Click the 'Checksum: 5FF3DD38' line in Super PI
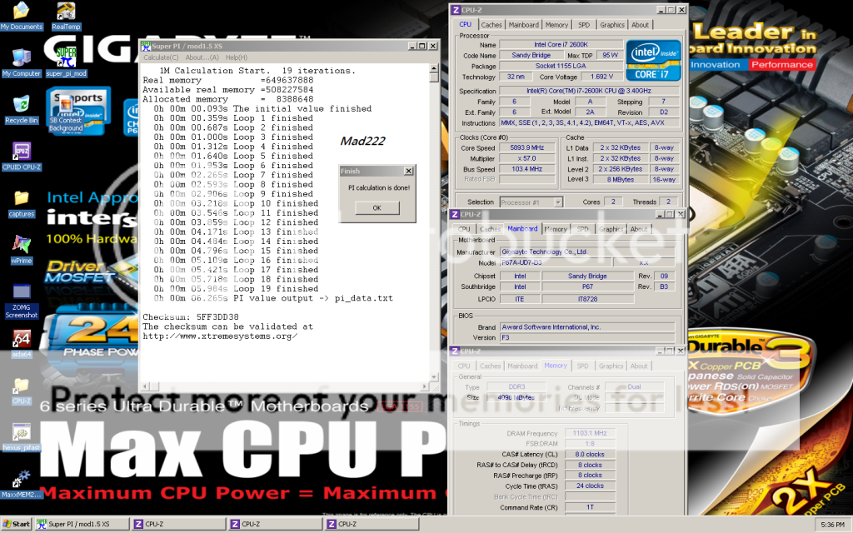The image size is (853, 533). [191, 317]
